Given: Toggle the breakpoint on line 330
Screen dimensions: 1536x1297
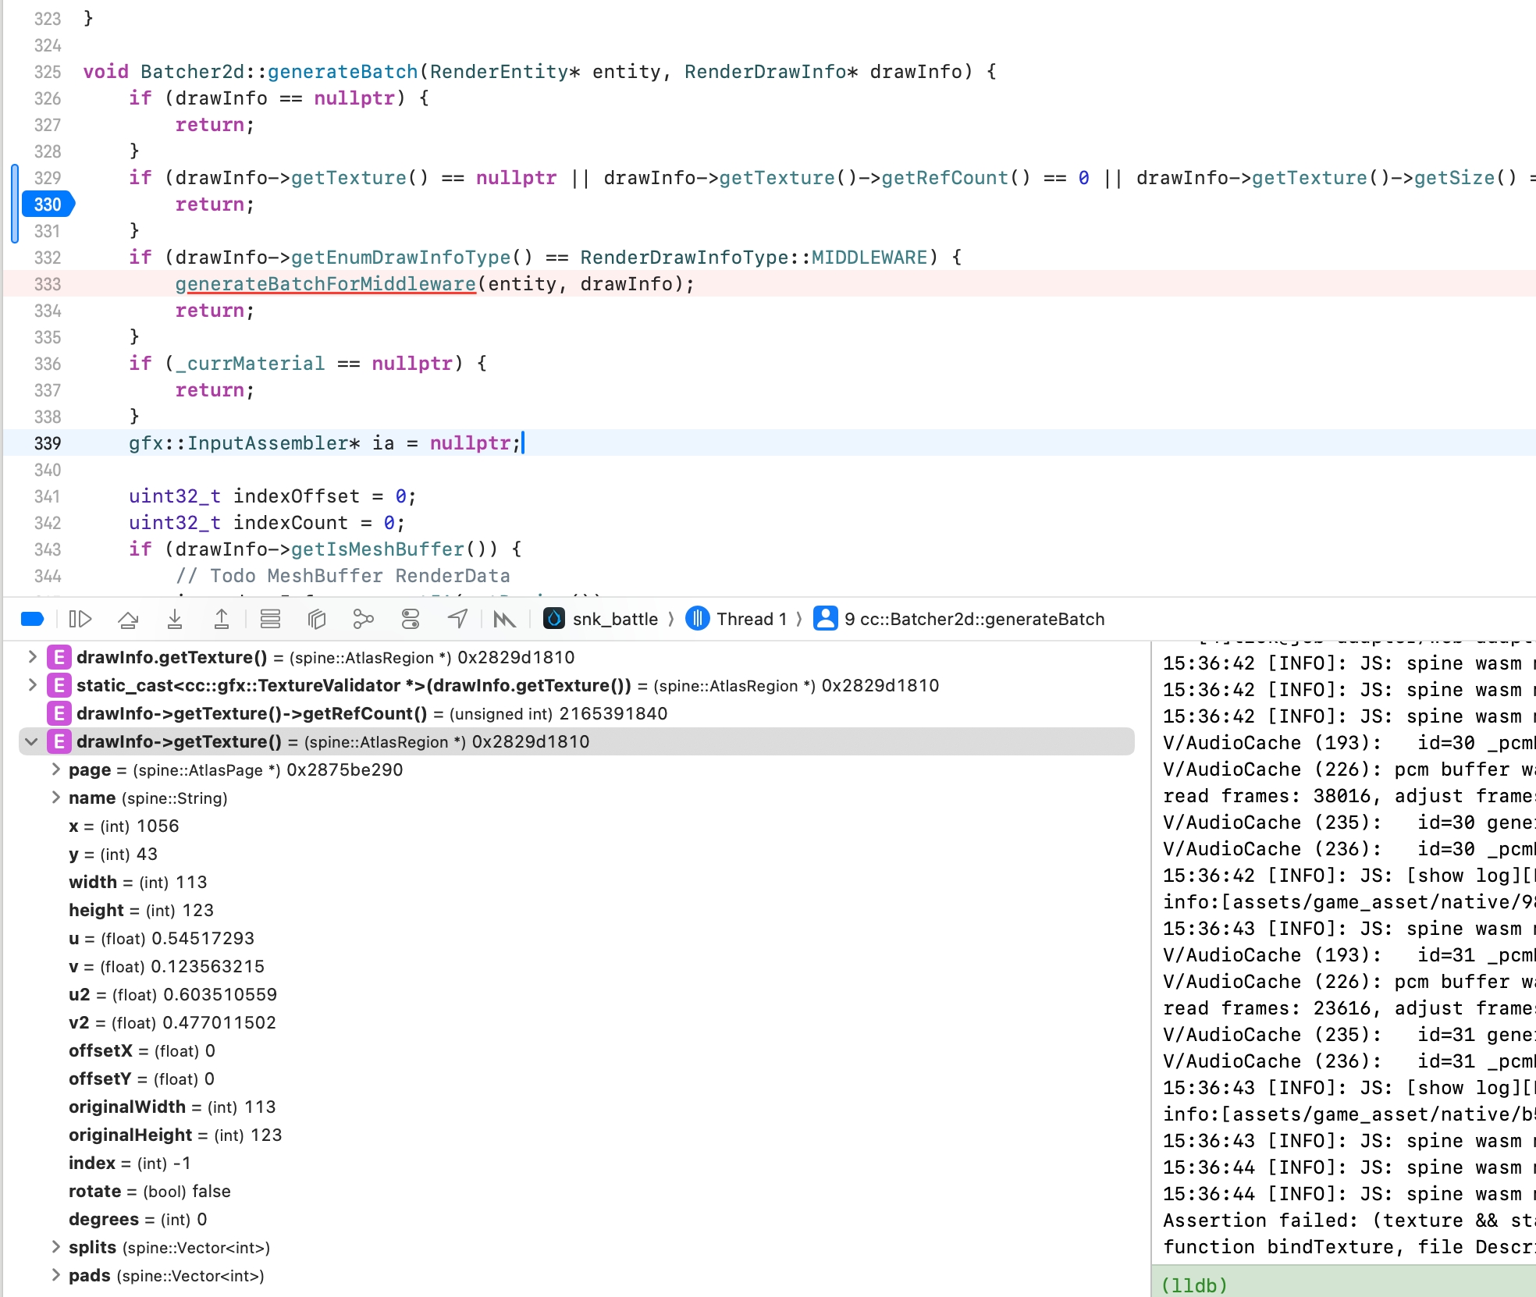Looking at the screenshot, I should coord(48,204).
